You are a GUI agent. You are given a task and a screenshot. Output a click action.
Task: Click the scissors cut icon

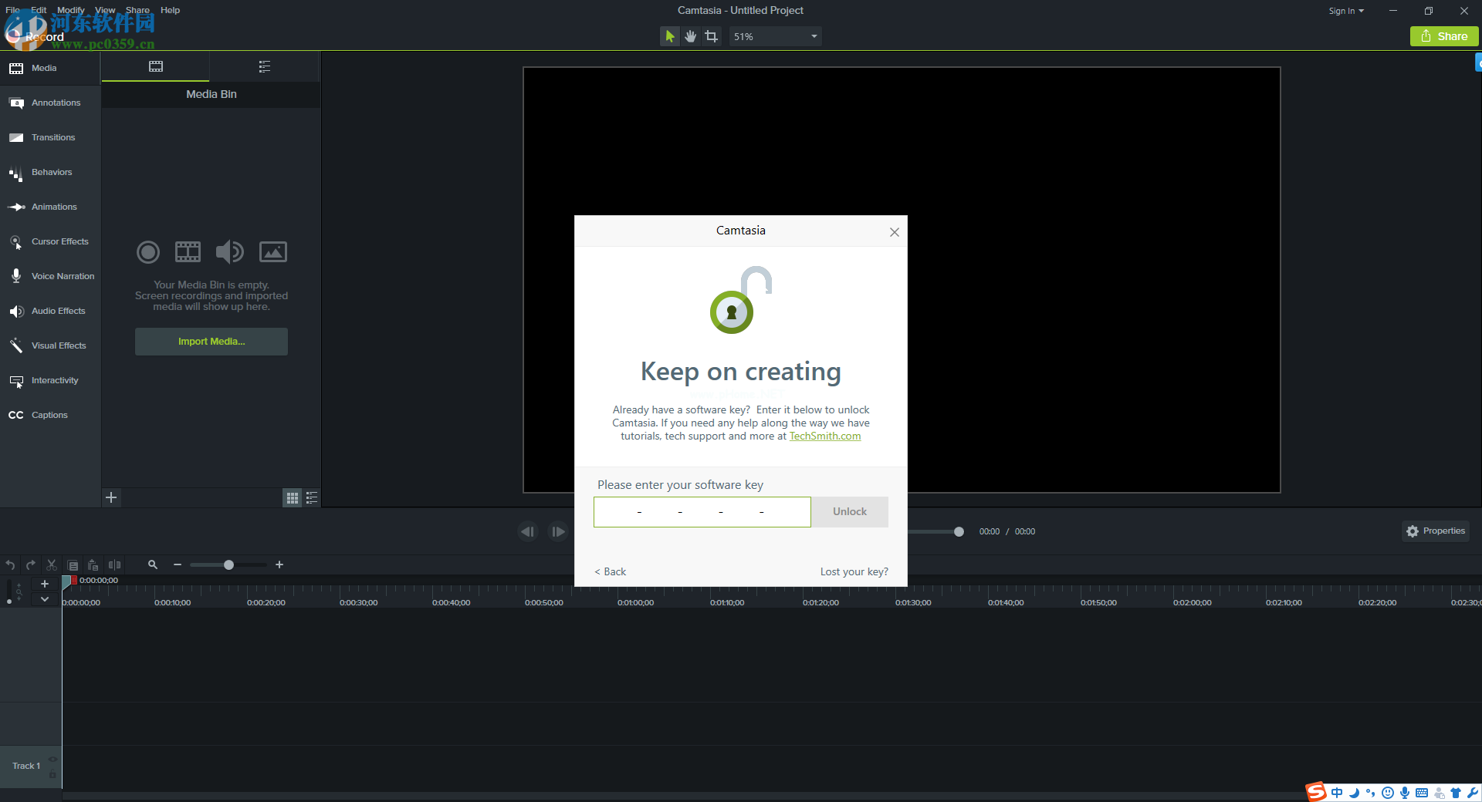click(x=52, y=565)
